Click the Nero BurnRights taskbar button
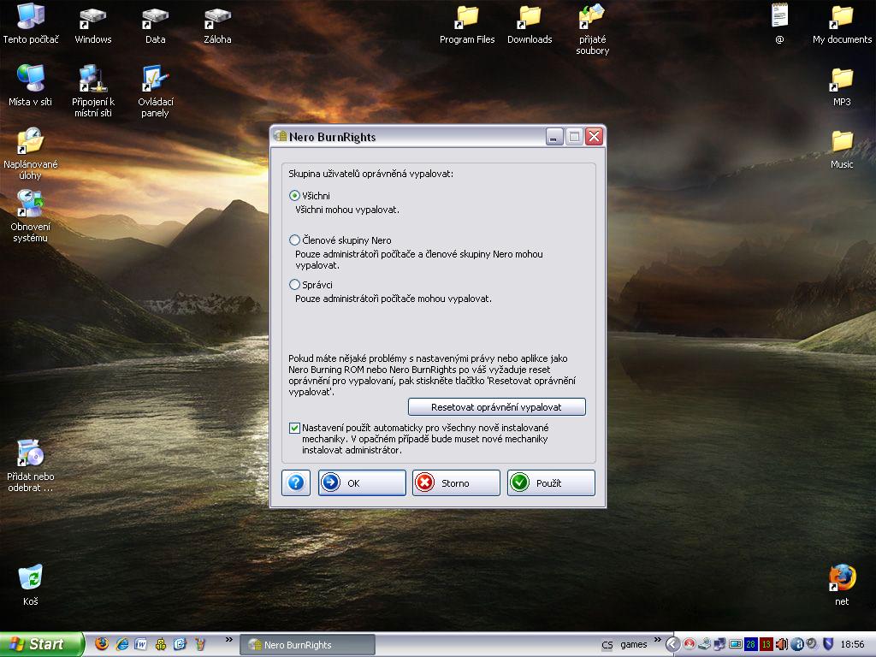This screenshot has height=657, width=876. (308, 645)
